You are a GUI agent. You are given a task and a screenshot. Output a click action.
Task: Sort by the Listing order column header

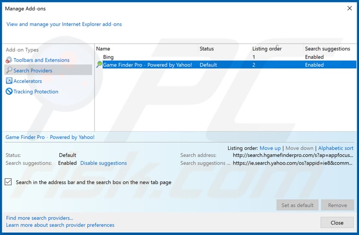(x=267, y=49)
